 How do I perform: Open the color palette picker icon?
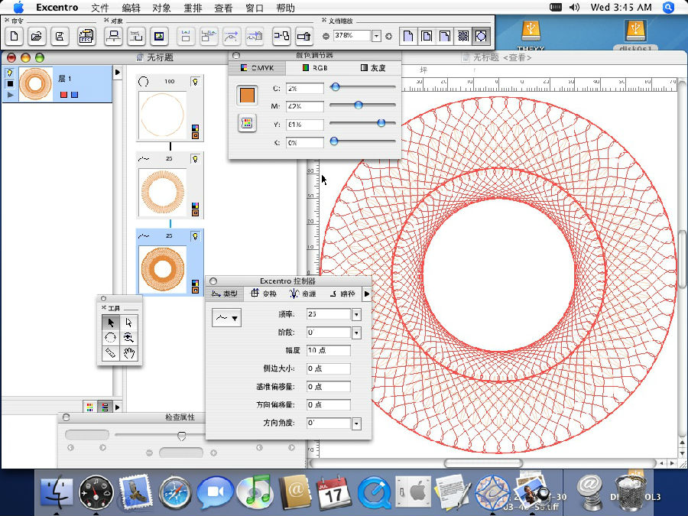coord(247,123)
